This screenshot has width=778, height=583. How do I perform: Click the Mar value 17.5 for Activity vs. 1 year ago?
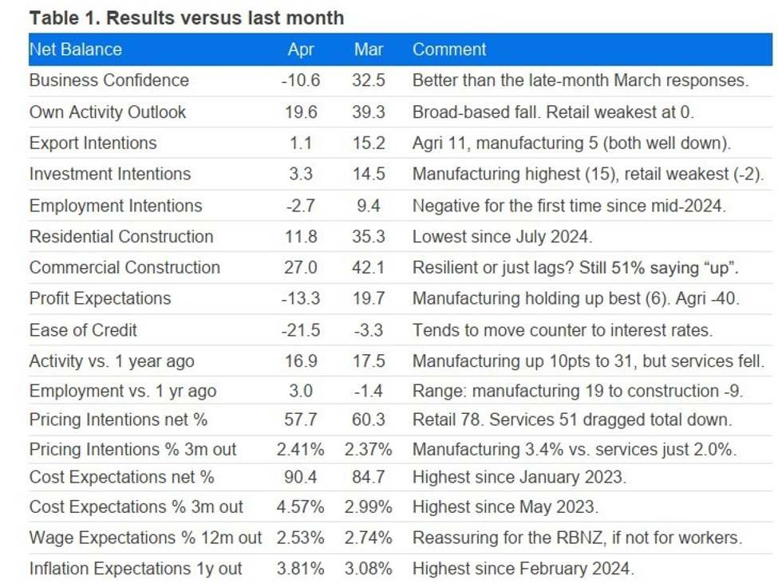[x=369, y=360]
